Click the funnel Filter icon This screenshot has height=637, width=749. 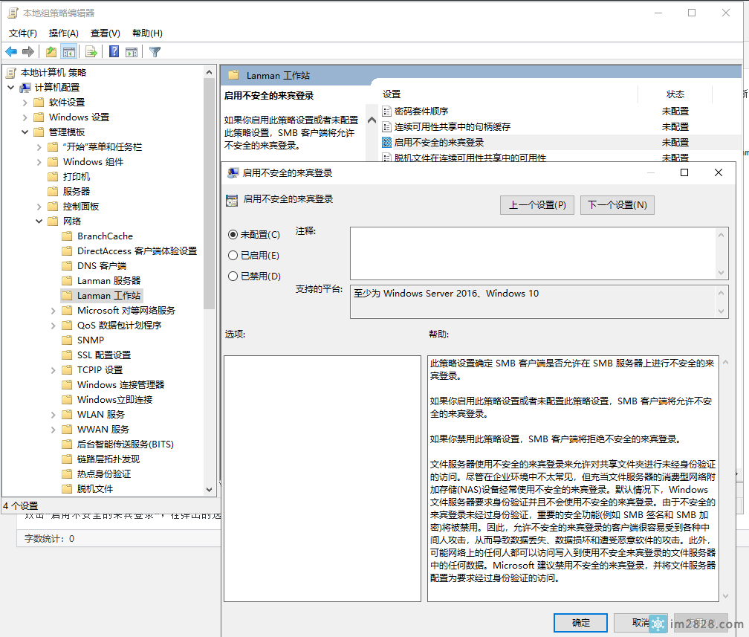(155, 52)
